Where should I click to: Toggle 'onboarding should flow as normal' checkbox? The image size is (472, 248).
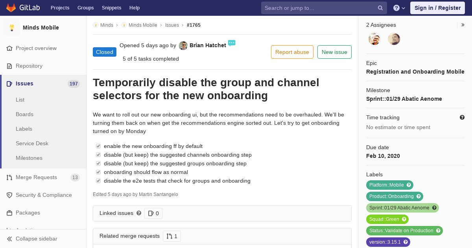(x=98, y=172)
